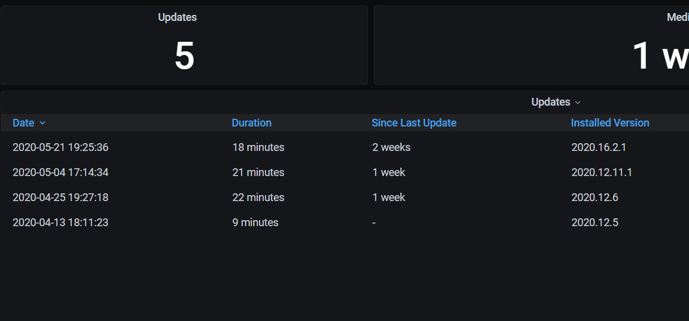Select installed version 2020.12.11.1
This screenshot has height=321, width=689.
tap(602, 172)
